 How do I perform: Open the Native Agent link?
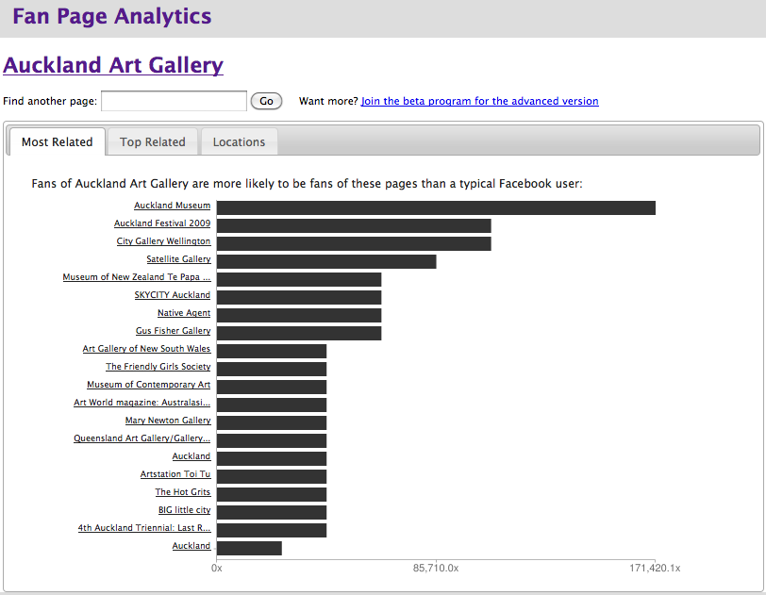point(184,313)
